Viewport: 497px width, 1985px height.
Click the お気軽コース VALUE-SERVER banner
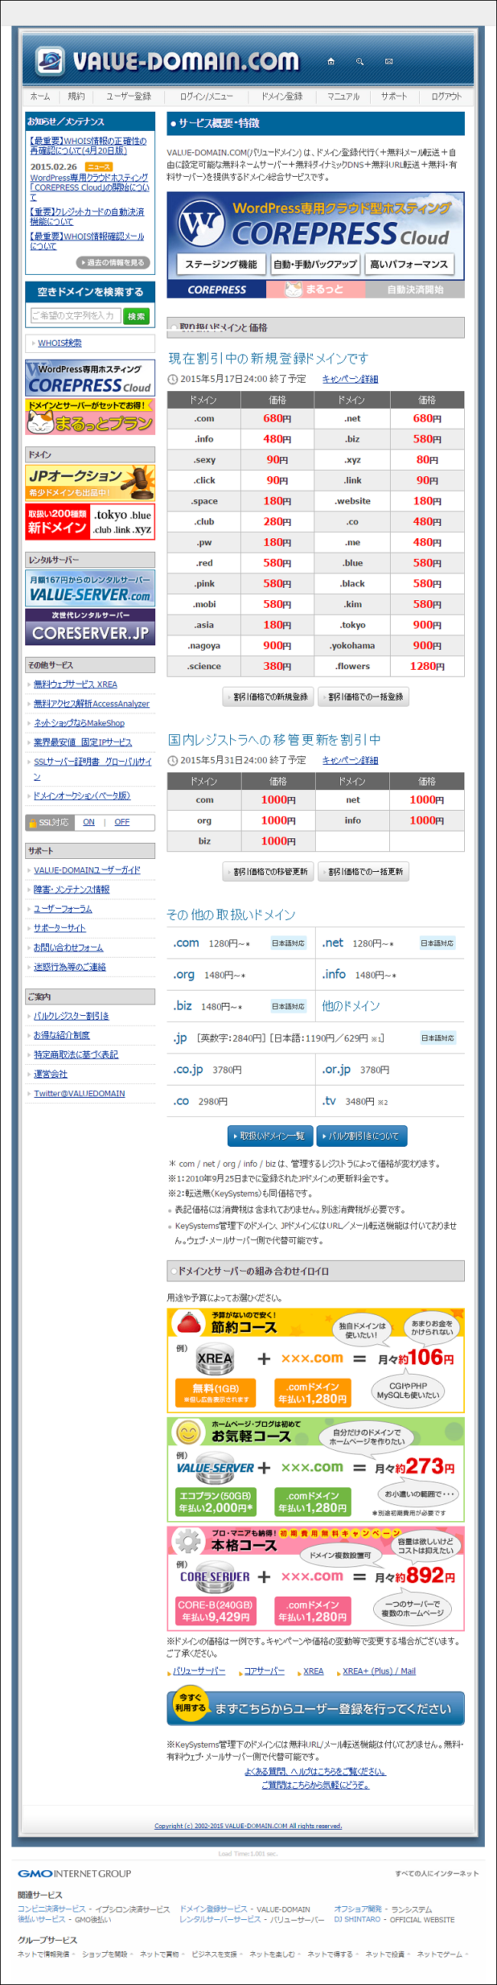pos(316,1470)
